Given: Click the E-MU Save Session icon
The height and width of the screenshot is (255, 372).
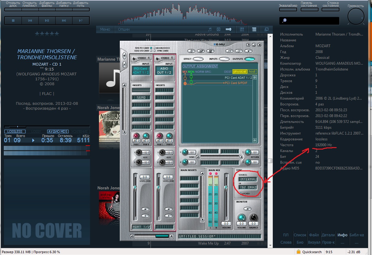Looking at the screenshot, I should pyautogui.click(x=211, y=51).
